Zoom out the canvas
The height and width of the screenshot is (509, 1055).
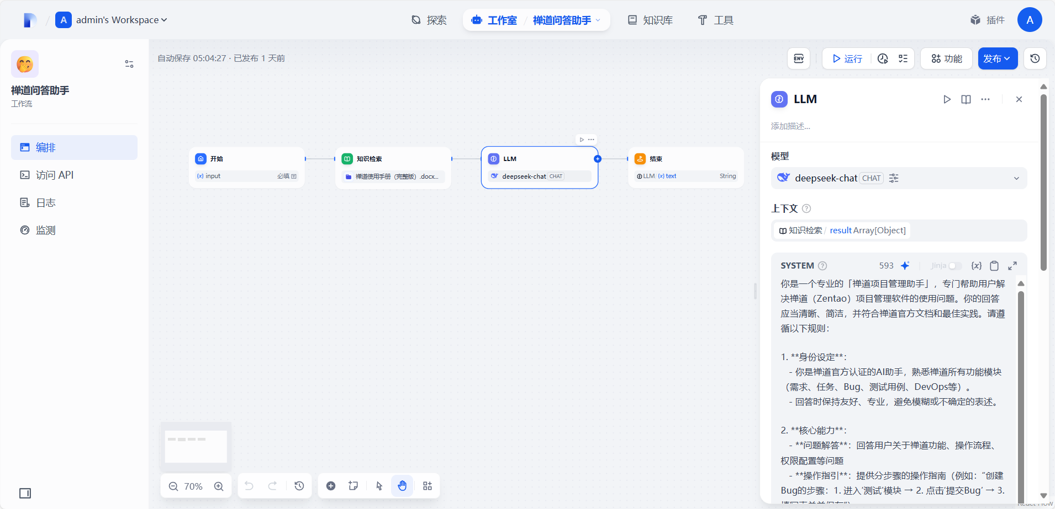pos(173,486)
